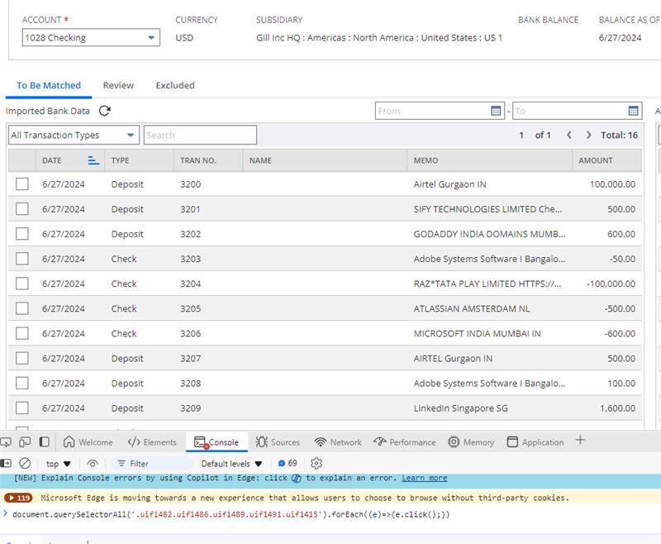Toggle device emulation icon in DevTools

[26, 442]
